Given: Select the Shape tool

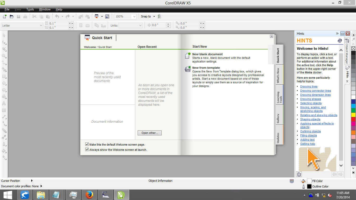Looking at the screenshot, I should (4, 42).
